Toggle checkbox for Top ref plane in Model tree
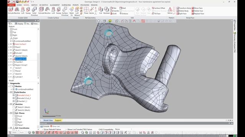Image resolution: width=245 pixels, height=137 pixels. coord(14,119)
